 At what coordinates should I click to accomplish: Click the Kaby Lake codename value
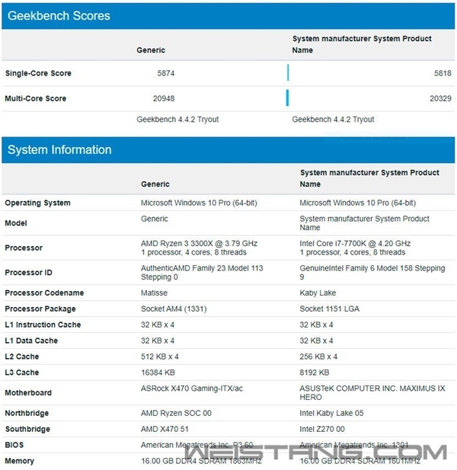coord(318,293)
